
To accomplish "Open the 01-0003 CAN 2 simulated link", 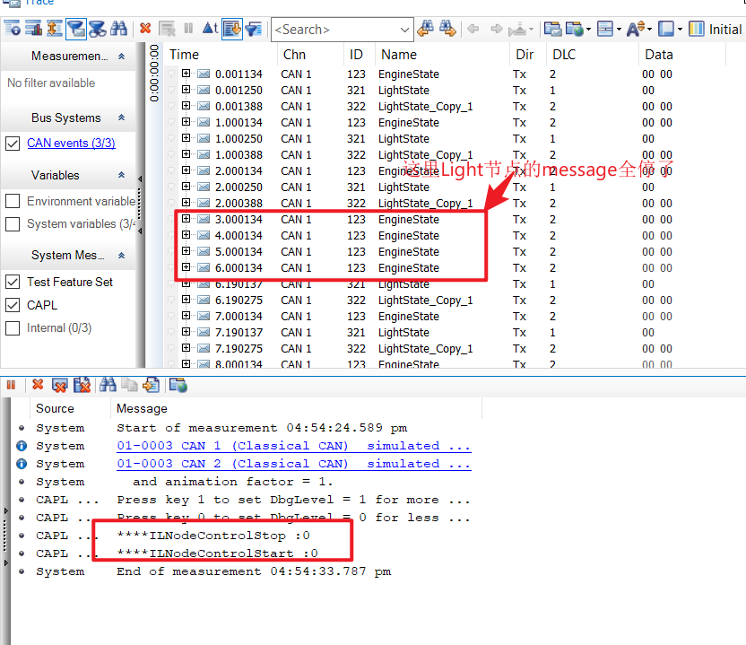I will tap(293, 464).
